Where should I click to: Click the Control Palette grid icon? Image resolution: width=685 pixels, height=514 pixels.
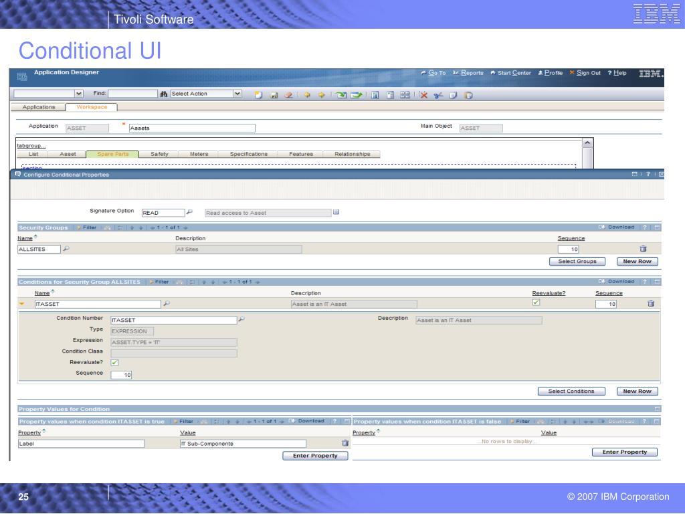(x=375, y=95)
